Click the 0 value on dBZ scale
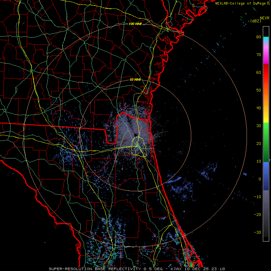 point(260,179)
